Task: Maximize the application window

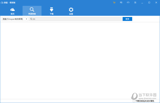Action: (149, 3)
